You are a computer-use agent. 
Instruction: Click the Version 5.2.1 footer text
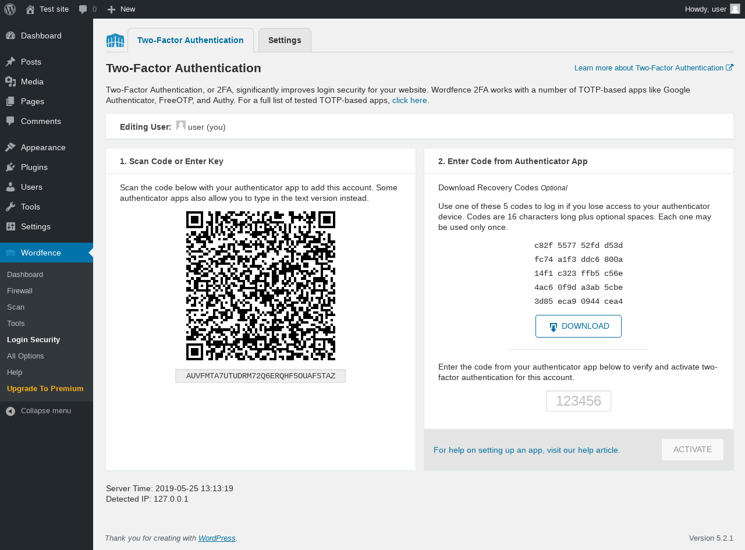point(711,538)
